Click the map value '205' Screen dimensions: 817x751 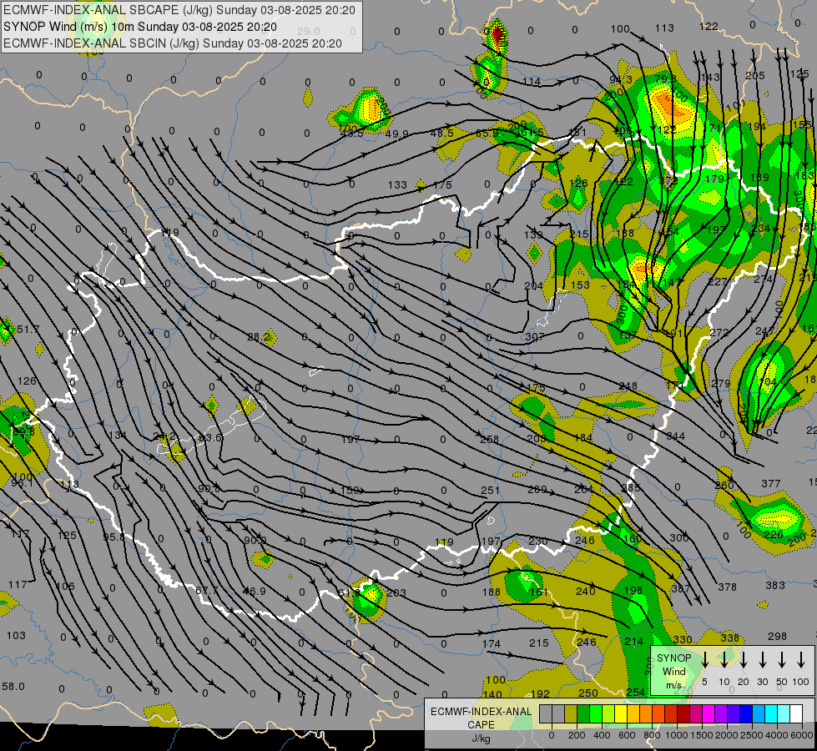755,76
